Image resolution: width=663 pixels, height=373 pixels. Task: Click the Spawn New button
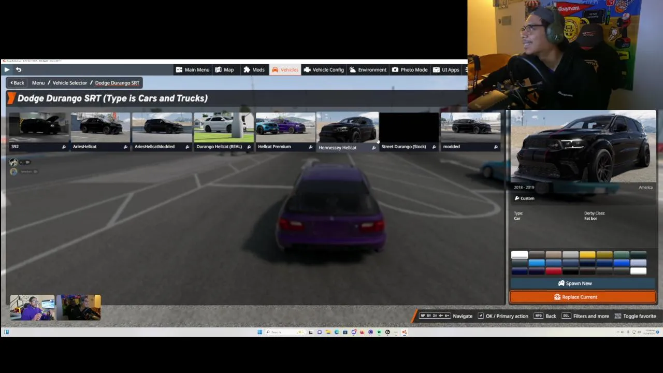pyautogui.click(x=583, y=283)
